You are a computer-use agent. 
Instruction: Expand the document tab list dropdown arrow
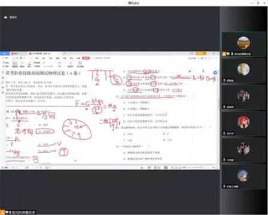click(60, 54)
